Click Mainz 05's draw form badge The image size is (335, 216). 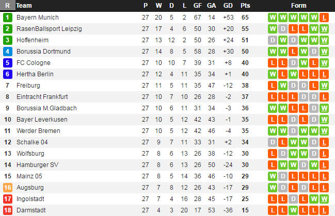point(283,176)
